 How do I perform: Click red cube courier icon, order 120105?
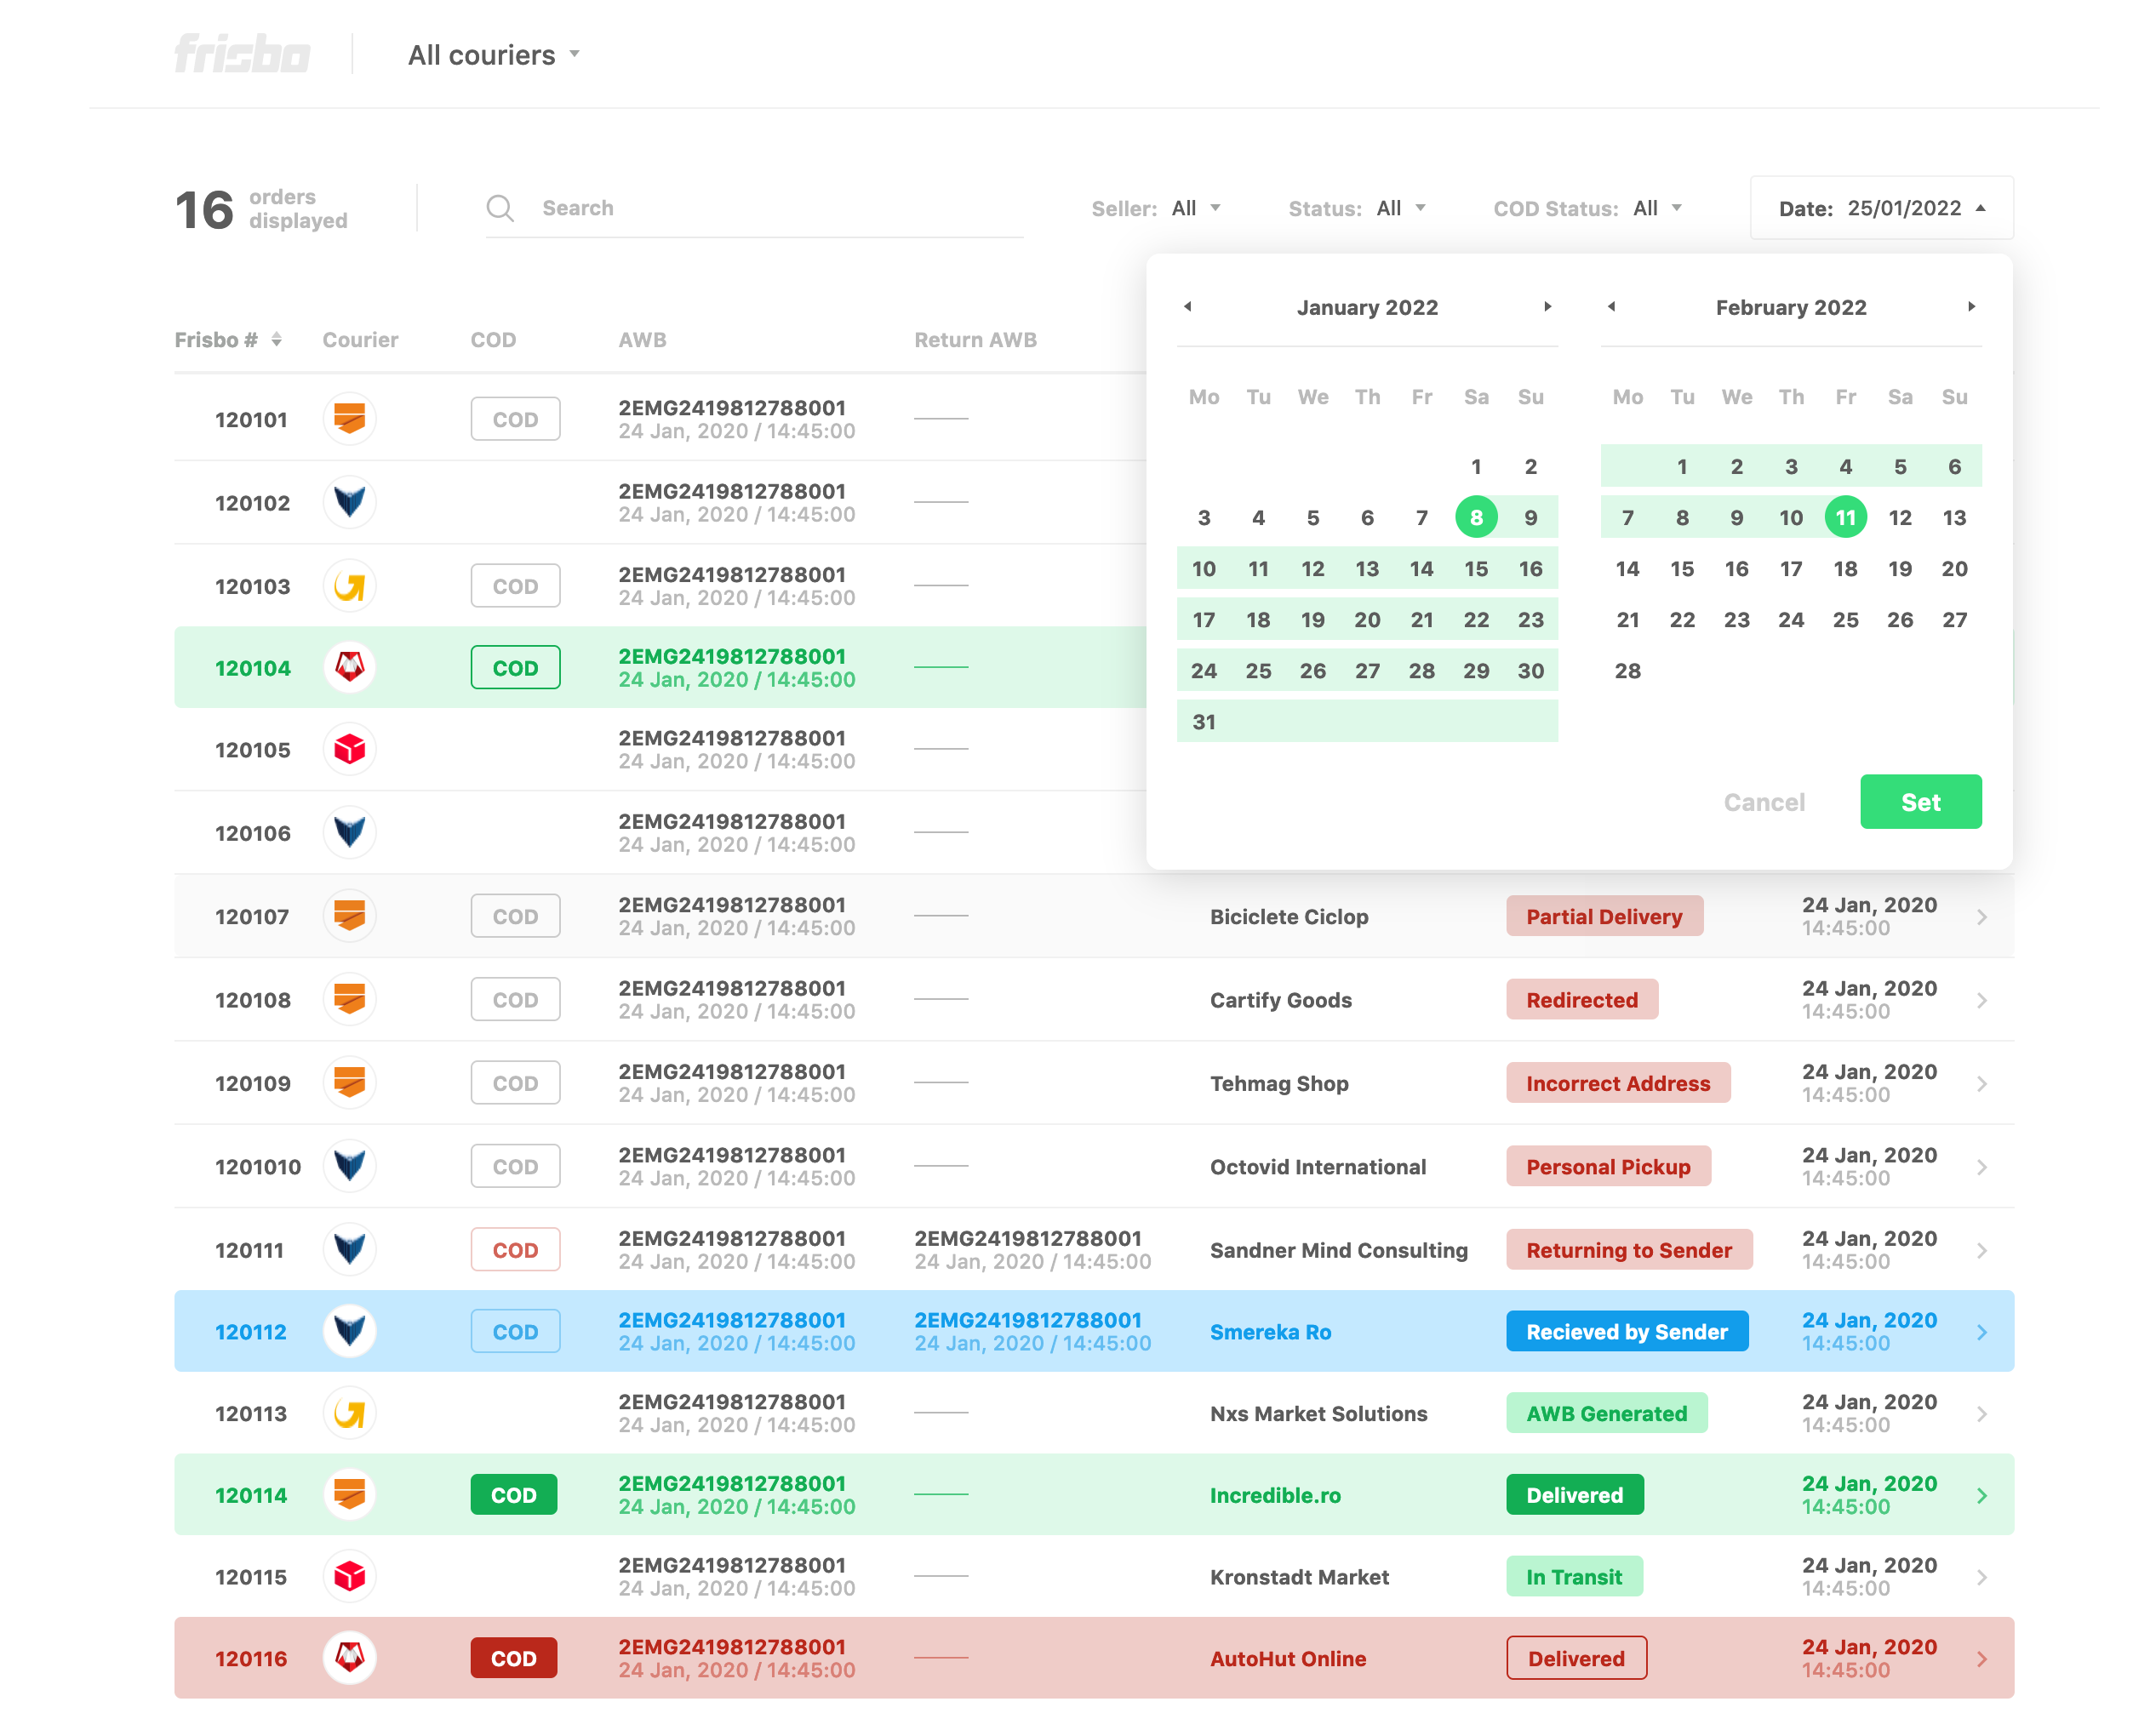[x=349, y=749]
